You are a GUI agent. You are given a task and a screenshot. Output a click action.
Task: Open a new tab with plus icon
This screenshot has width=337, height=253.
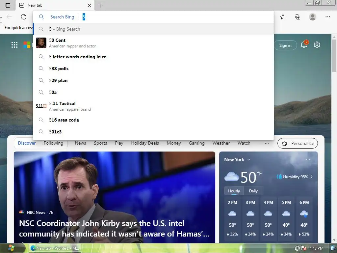(x=100, y=5)
